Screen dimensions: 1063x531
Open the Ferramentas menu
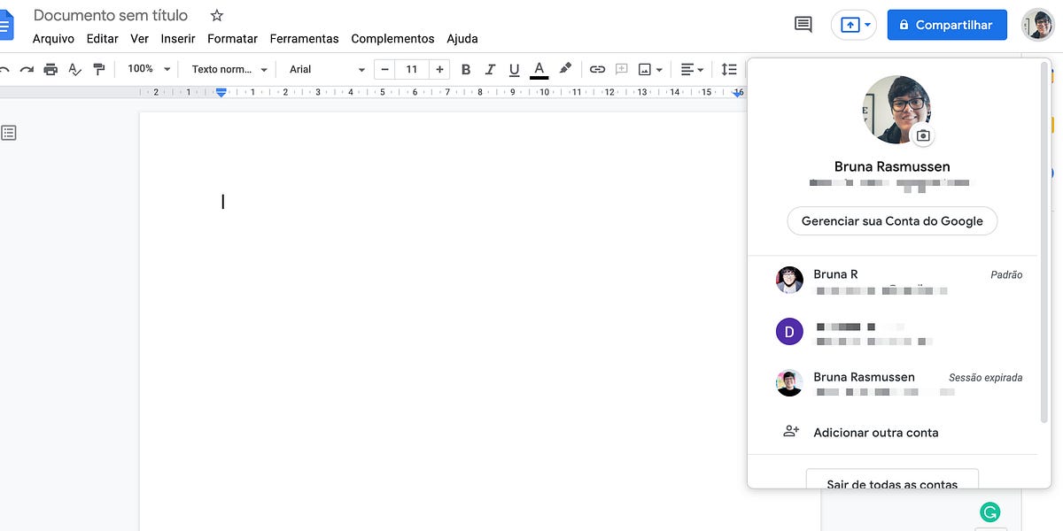(x=304, y=38)
